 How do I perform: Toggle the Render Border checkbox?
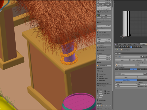click(x=98, y=48)
